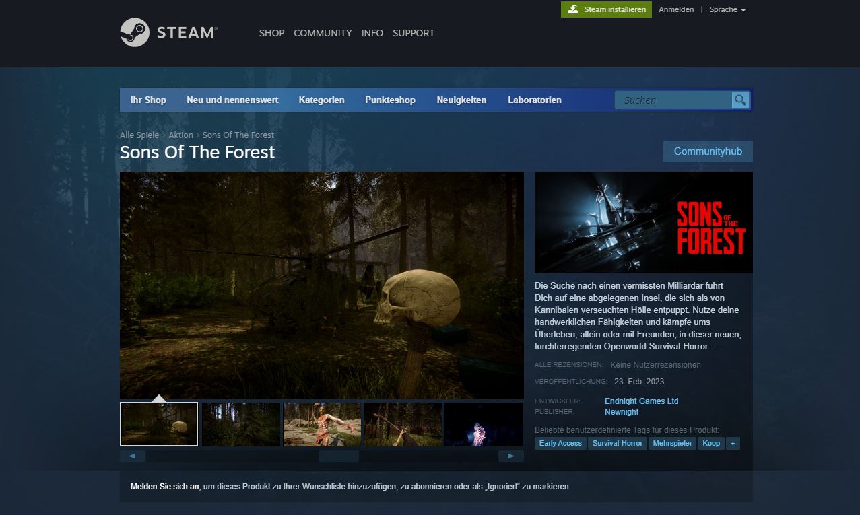
Task: Select the Survival-Horror tag
Action: point(618,443)
